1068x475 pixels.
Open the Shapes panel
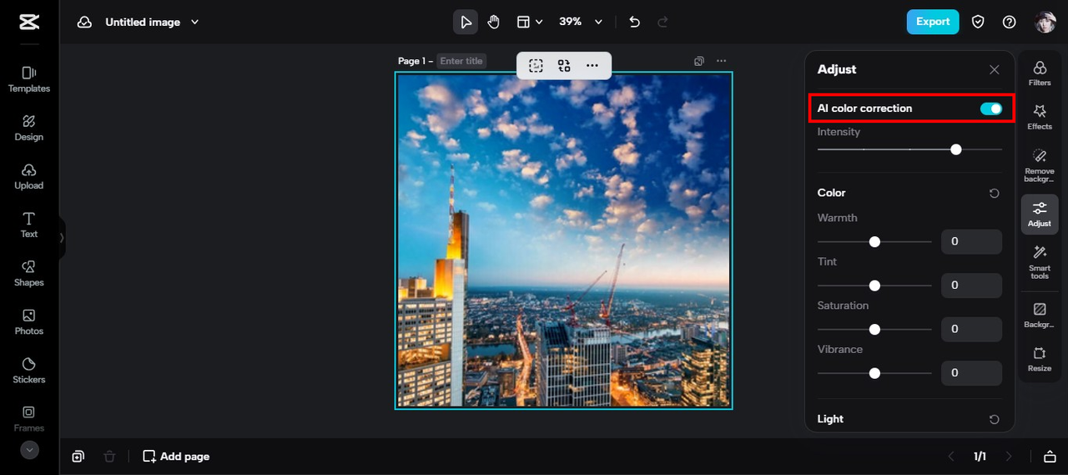[x=29, y=273]
